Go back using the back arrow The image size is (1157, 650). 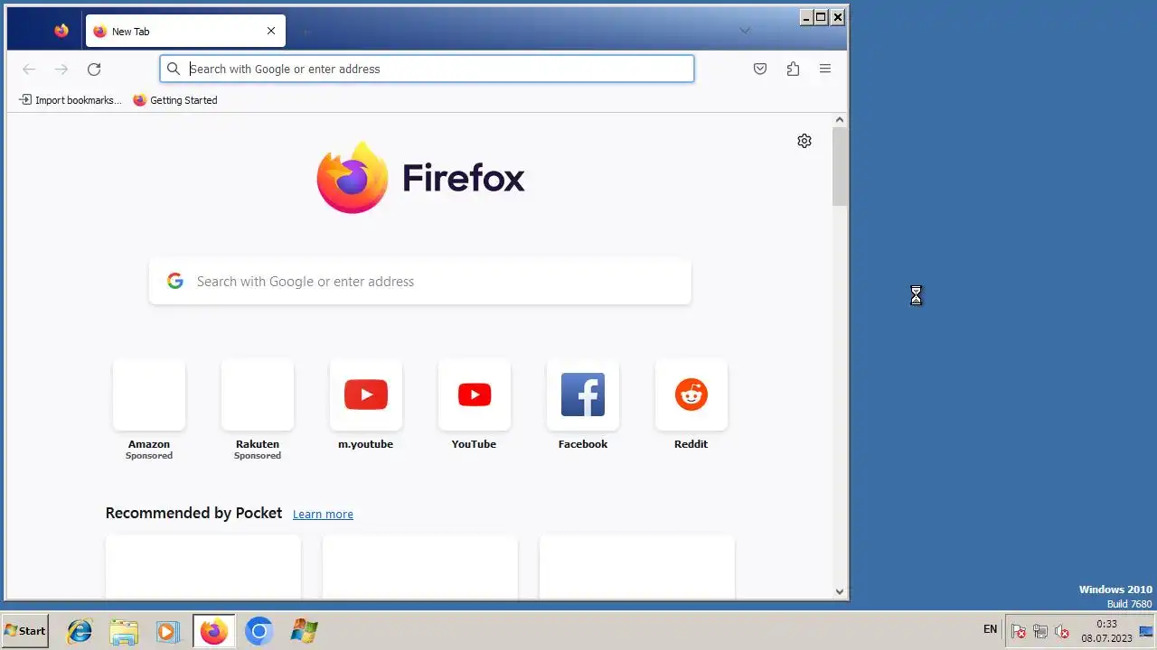click(29, 69)
